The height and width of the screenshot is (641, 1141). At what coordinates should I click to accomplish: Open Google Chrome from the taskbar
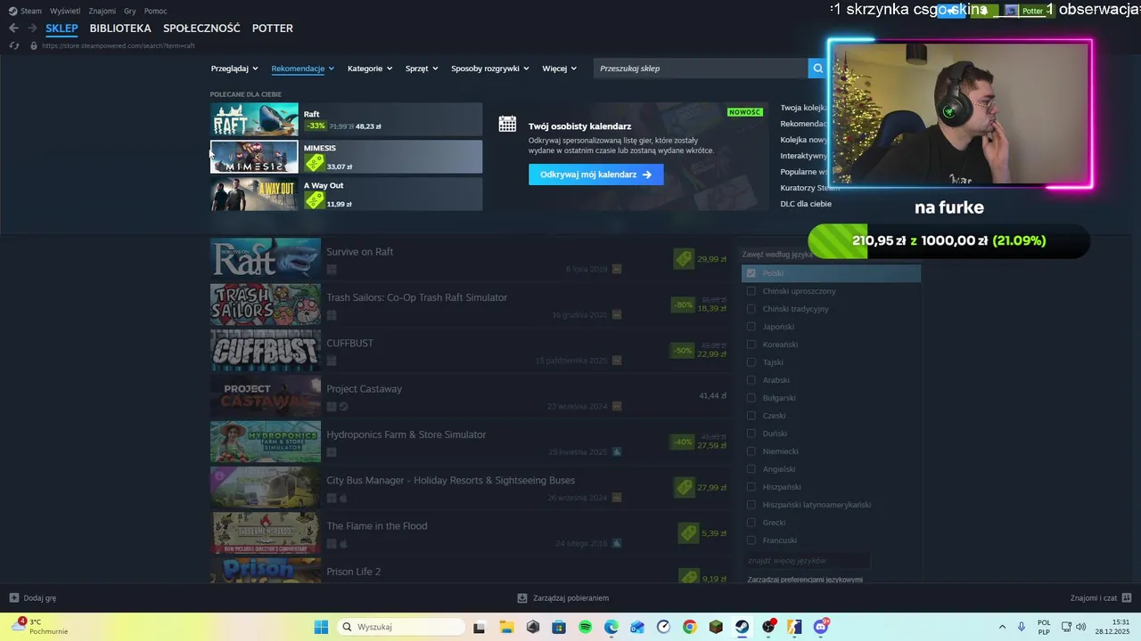click(x=689, y=627)
